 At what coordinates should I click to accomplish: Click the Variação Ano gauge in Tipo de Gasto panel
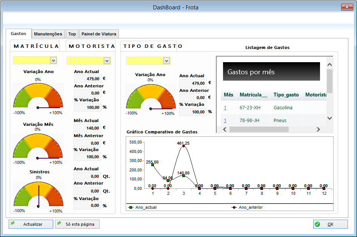pyautogui.click(x=151, y=97)
